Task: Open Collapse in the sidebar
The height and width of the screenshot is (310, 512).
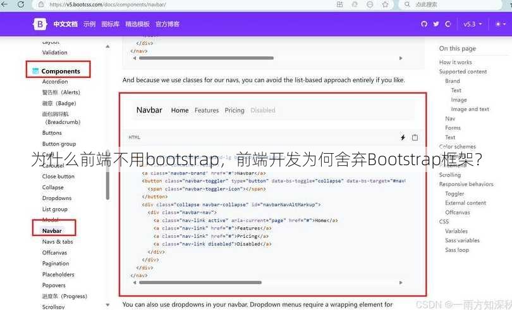Action: pos(53,187)
